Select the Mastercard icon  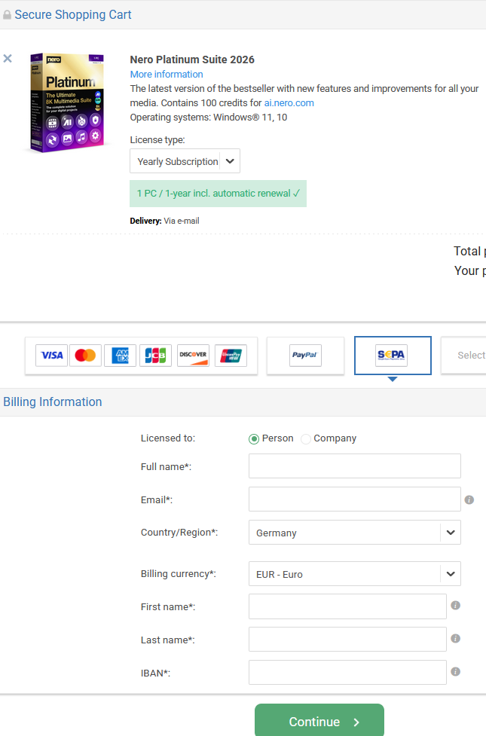85,356
